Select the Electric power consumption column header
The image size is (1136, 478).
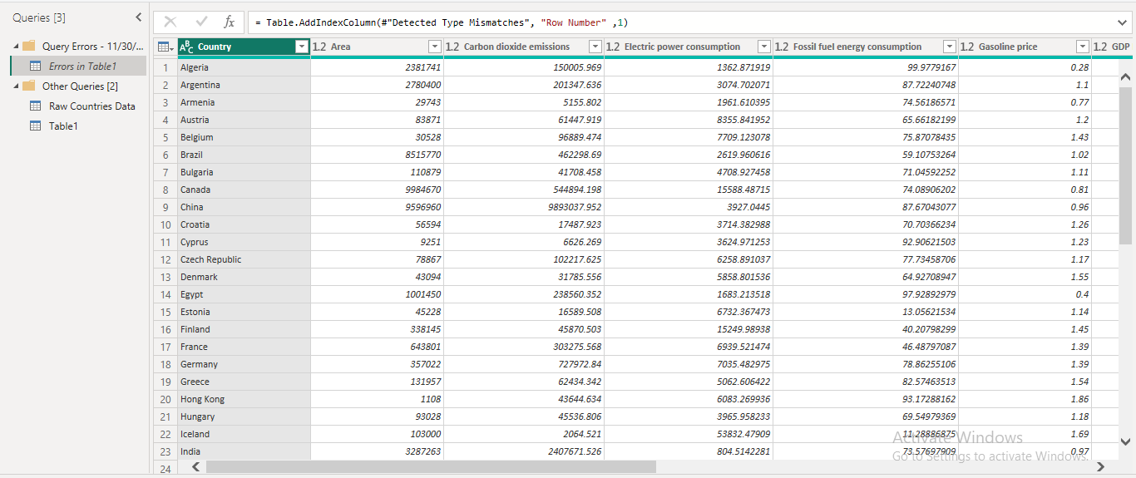coord(689,47)
